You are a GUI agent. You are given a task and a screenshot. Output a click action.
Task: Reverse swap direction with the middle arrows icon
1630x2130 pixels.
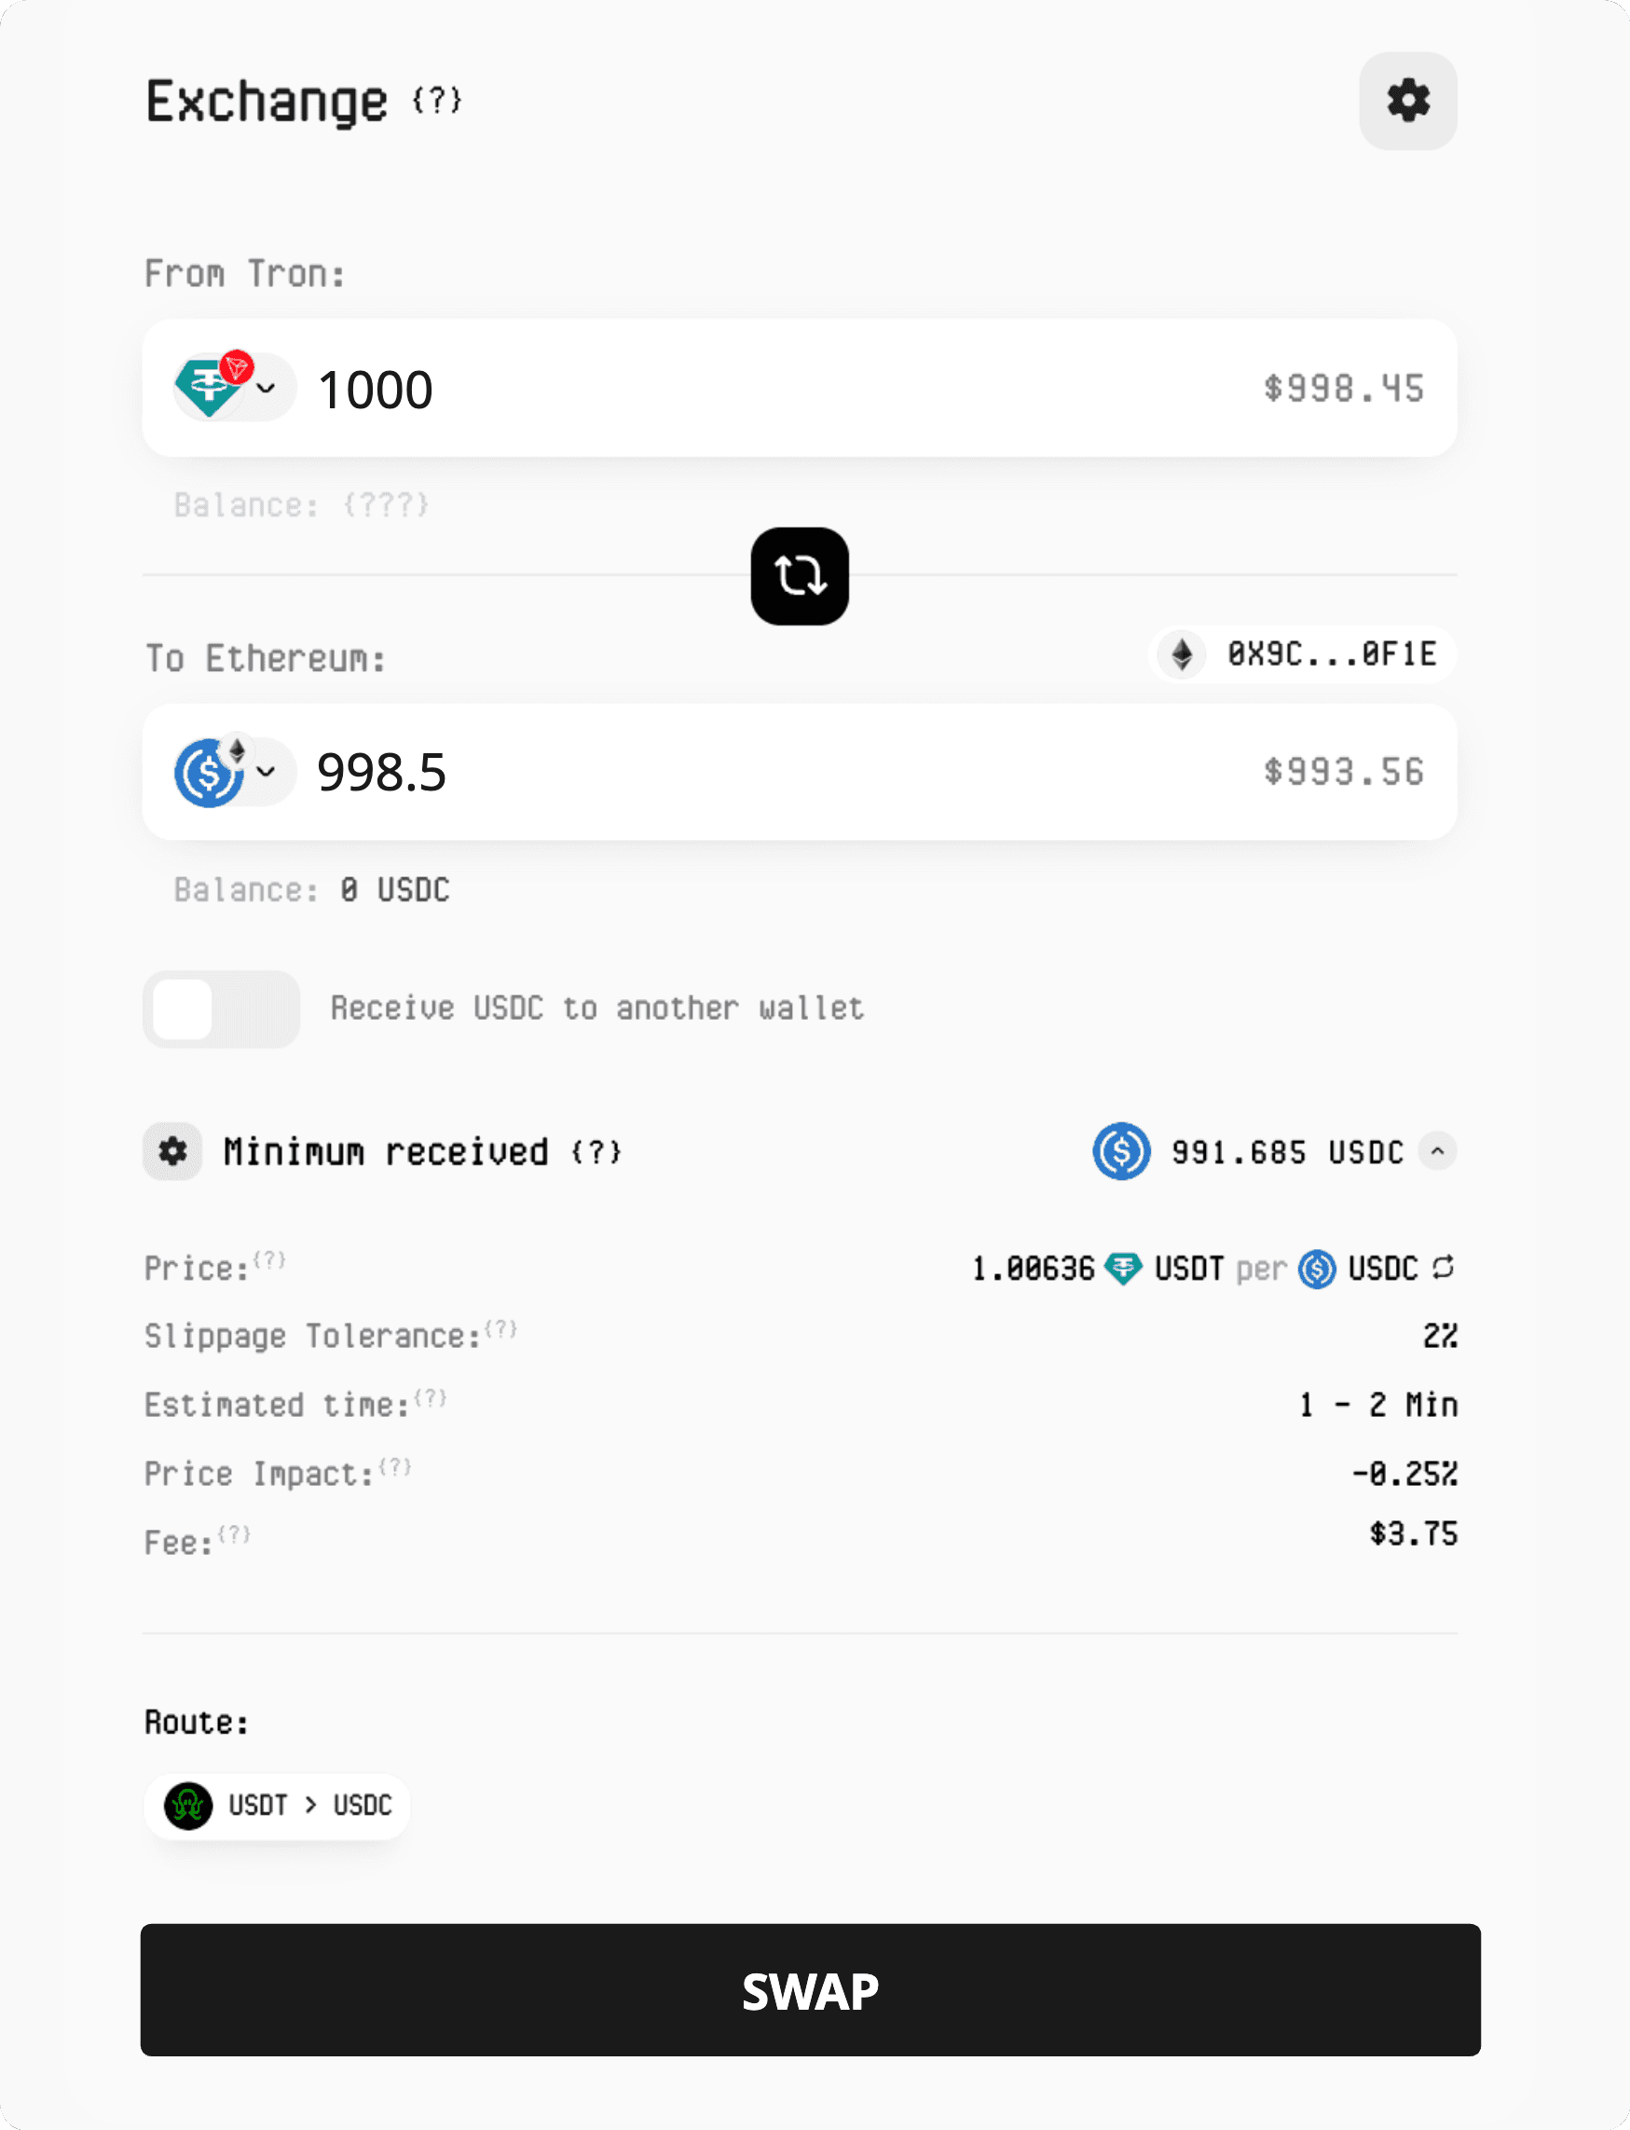pos(799,575)
